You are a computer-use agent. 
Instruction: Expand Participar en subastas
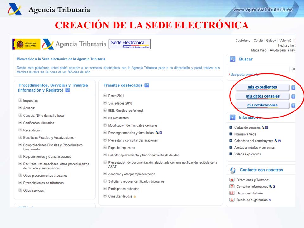[x=105, y=189]
